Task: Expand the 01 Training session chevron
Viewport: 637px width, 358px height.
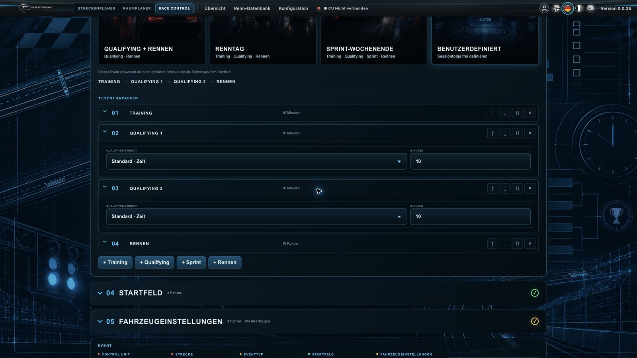Action: click(x=105, y=111)
